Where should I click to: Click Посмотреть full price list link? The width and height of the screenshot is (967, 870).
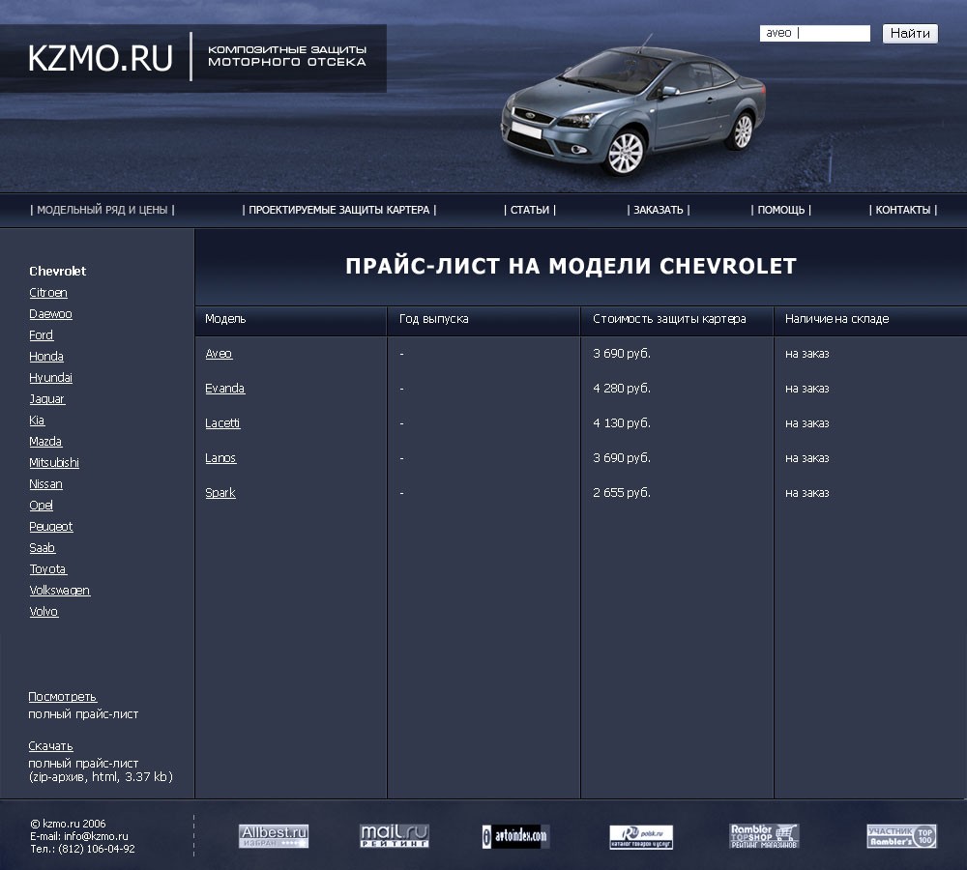click(x=62, y=697)
